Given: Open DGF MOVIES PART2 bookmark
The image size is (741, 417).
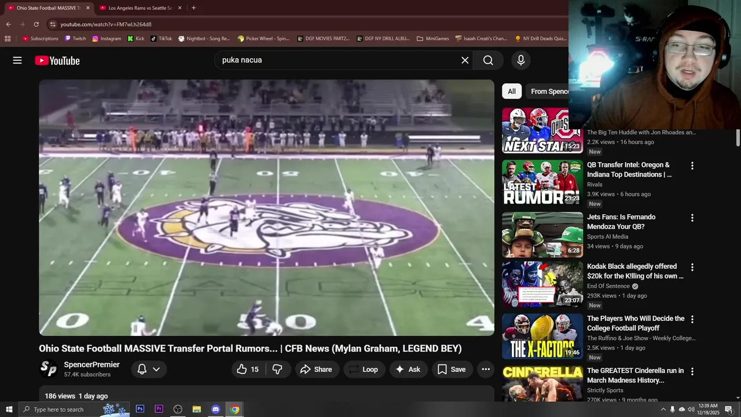Looking at the screenshot, I should (323, 39).
